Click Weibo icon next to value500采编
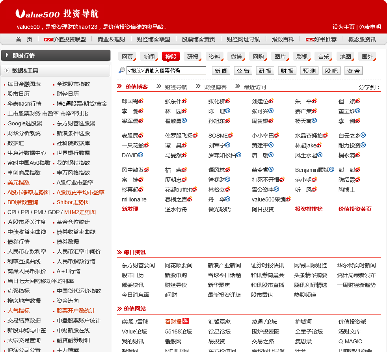This screenshot has width=387, height=352. click(x=288, y=199)
